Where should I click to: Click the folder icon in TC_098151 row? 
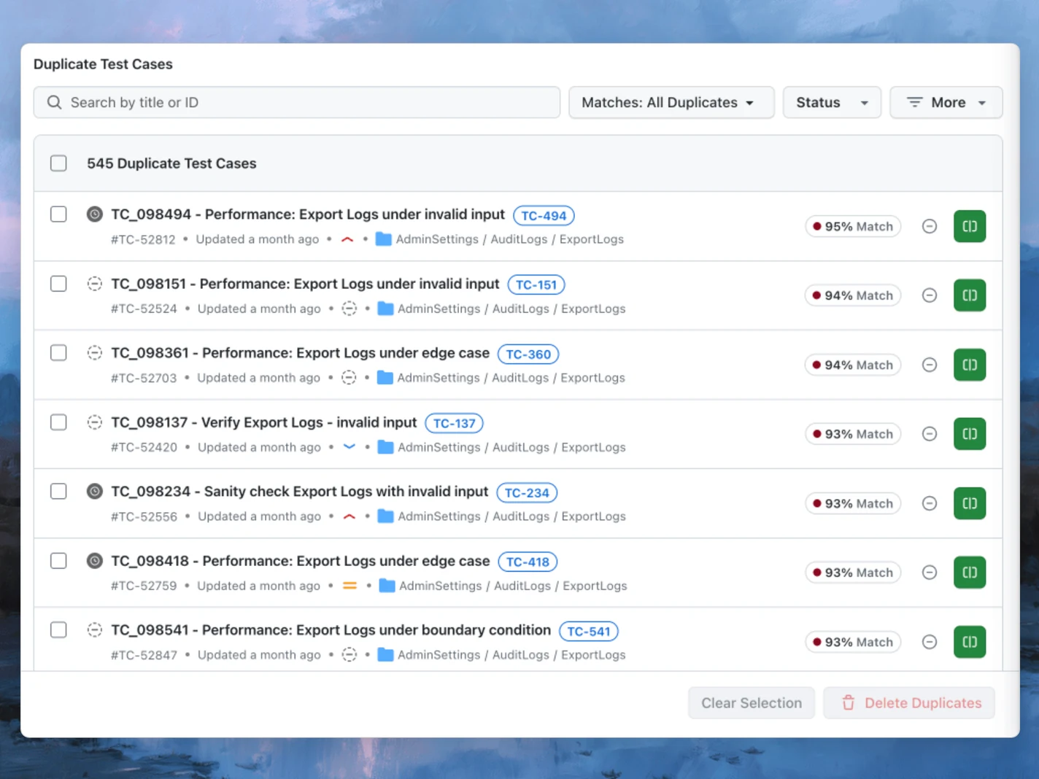(386, 309)
